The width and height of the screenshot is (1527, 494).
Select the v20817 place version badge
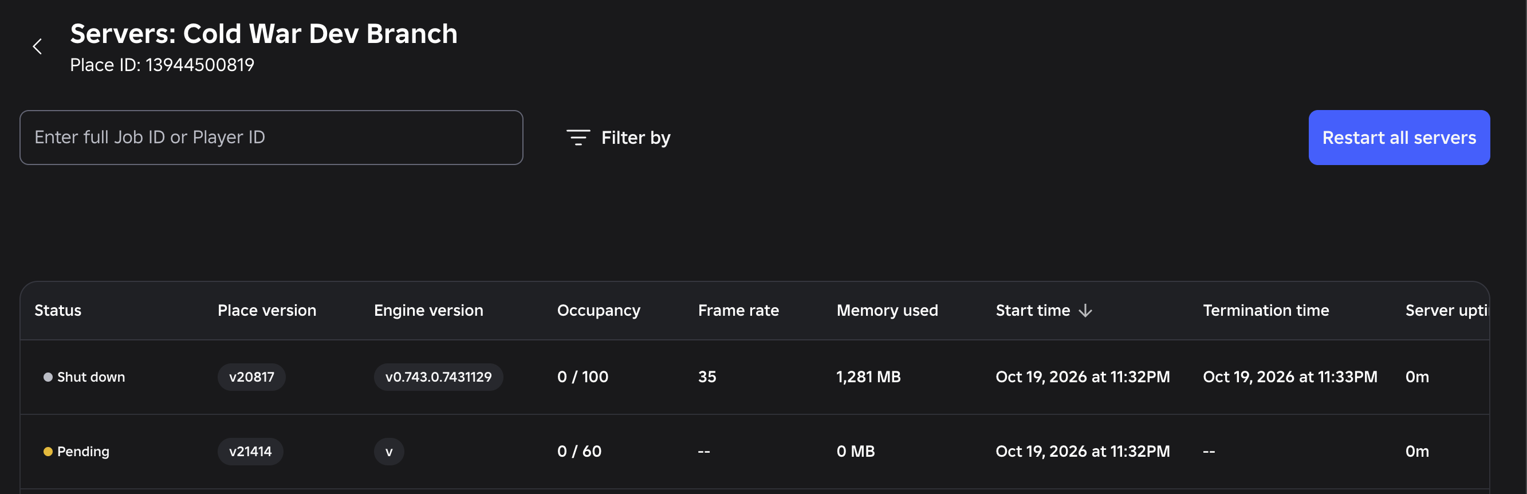coord(251,377)
